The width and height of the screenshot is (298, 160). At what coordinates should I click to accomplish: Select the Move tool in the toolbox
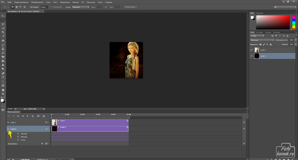pyautogui.click(x=3, y=16)
